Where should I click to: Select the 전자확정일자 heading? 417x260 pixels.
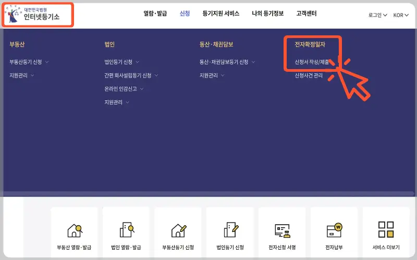click(310, 44)
